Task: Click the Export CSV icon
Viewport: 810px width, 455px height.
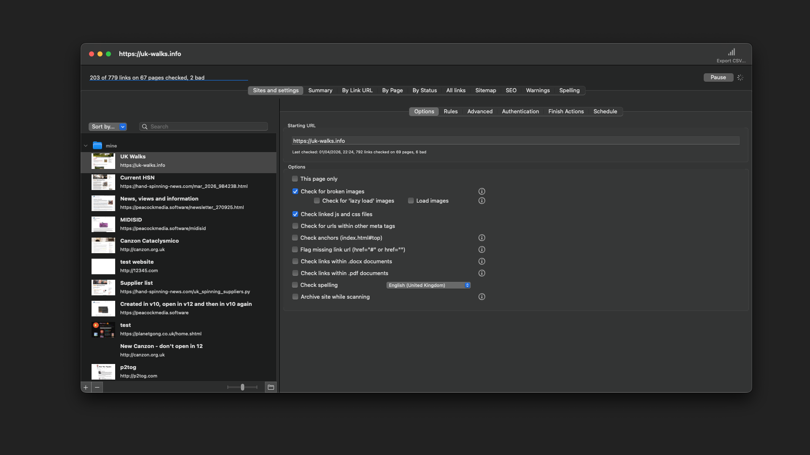Action: click(731, 52)
